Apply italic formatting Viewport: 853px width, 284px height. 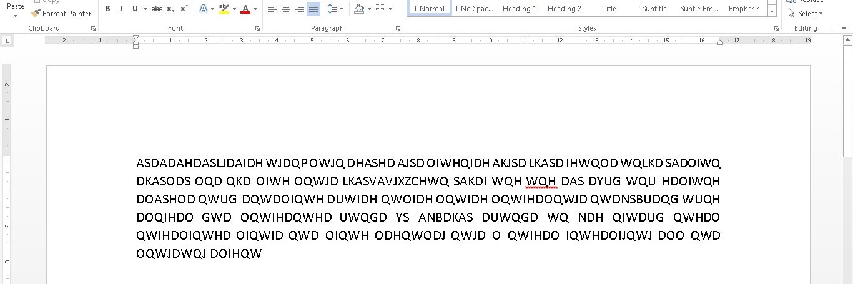tap(121, 9)
